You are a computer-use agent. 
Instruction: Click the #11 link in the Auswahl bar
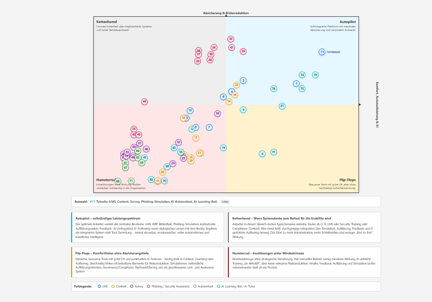93,202
